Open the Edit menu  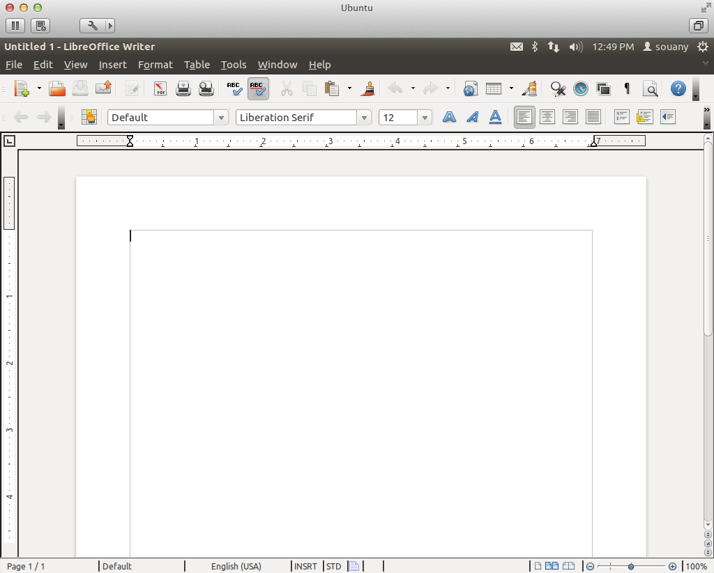(x=43, y=65)
